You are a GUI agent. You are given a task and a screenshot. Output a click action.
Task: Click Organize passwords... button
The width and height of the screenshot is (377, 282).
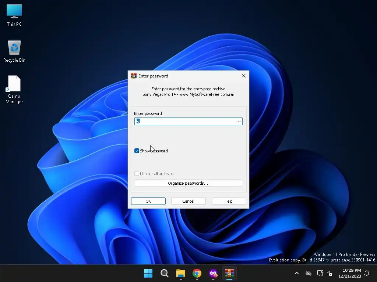coord(188,183)
